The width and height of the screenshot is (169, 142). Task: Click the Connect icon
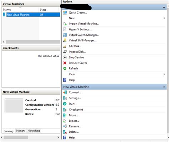pos(65,93)
